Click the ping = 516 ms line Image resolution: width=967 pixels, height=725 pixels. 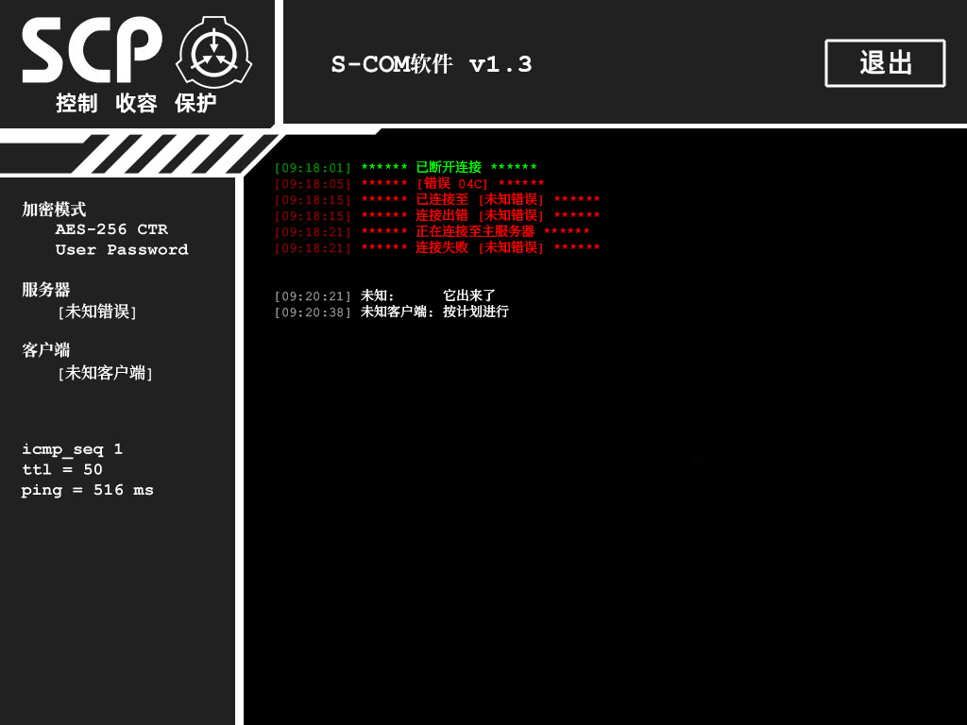click(x=88, y=490)
